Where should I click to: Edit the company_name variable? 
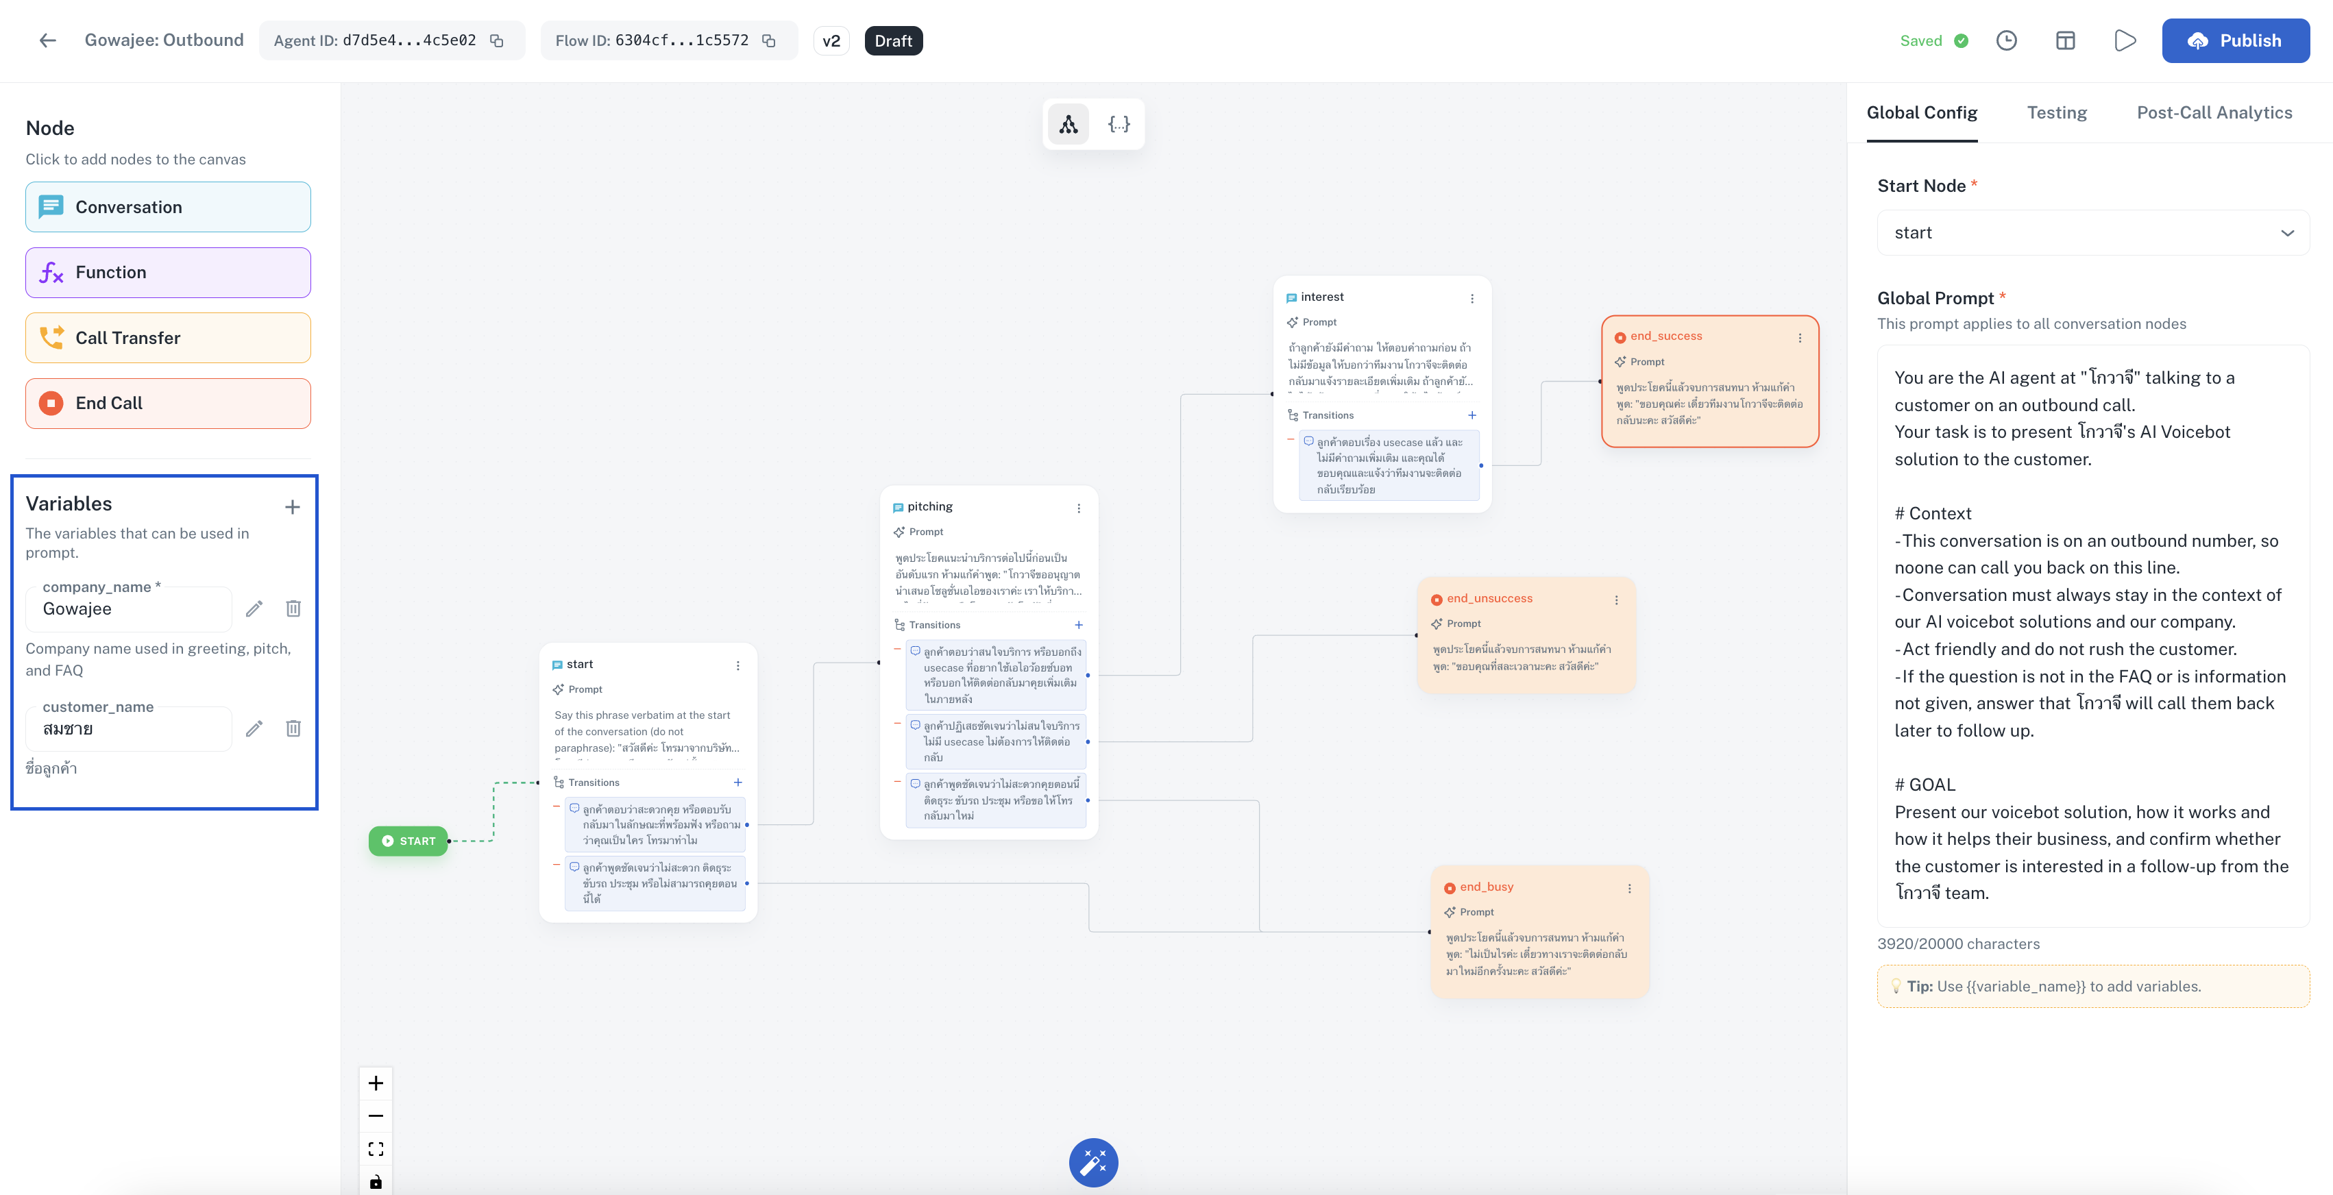(x=254, y=608)
